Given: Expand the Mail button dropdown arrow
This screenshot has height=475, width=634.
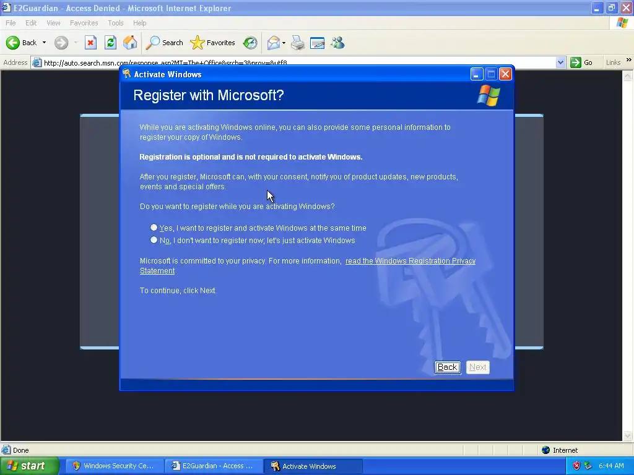Looking at the screenshot, I should [284, 43].
